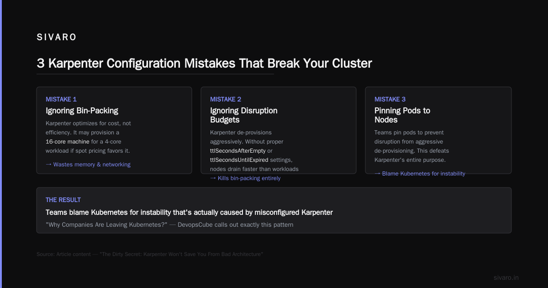Click the Wastes memory & networking arrow line

point(88,165)
